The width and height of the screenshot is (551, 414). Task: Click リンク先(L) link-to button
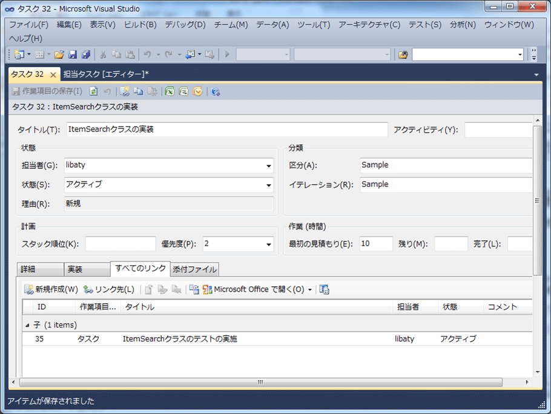(109, 289)
